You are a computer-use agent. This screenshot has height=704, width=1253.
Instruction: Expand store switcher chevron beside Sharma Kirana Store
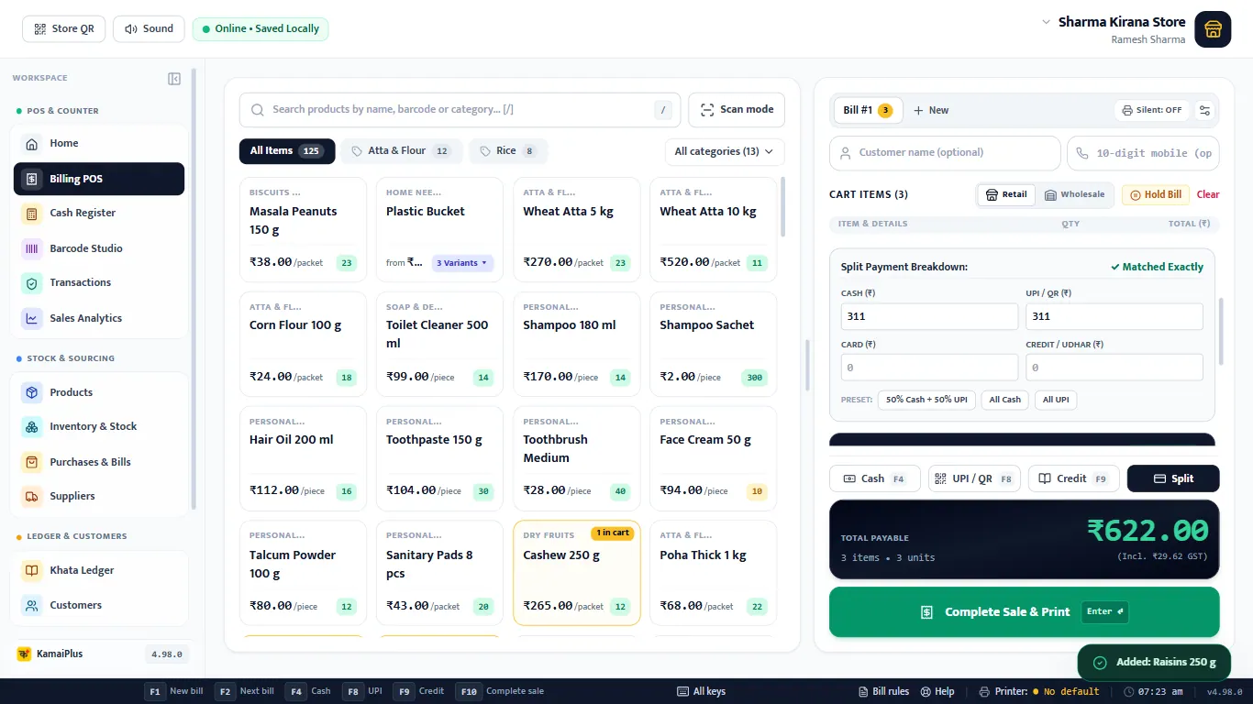1046,22
